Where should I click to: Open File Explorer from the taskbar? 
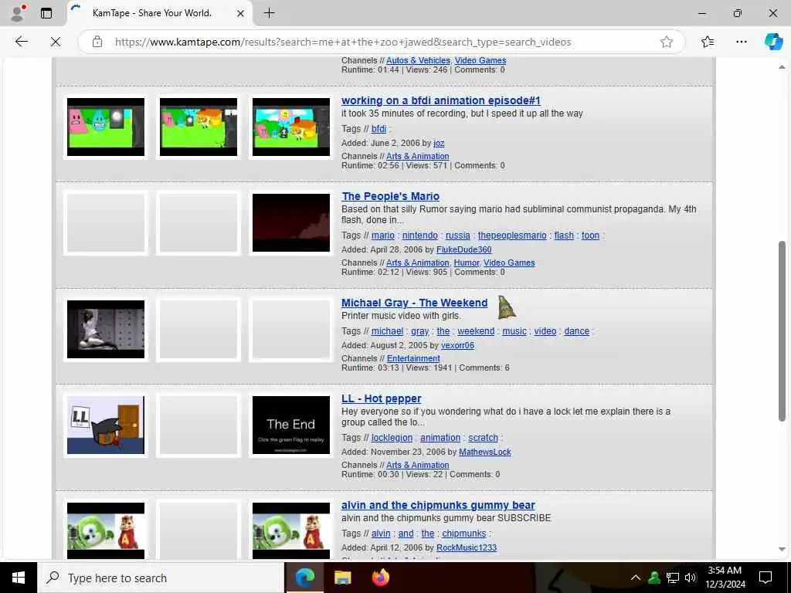coord(342,578)
